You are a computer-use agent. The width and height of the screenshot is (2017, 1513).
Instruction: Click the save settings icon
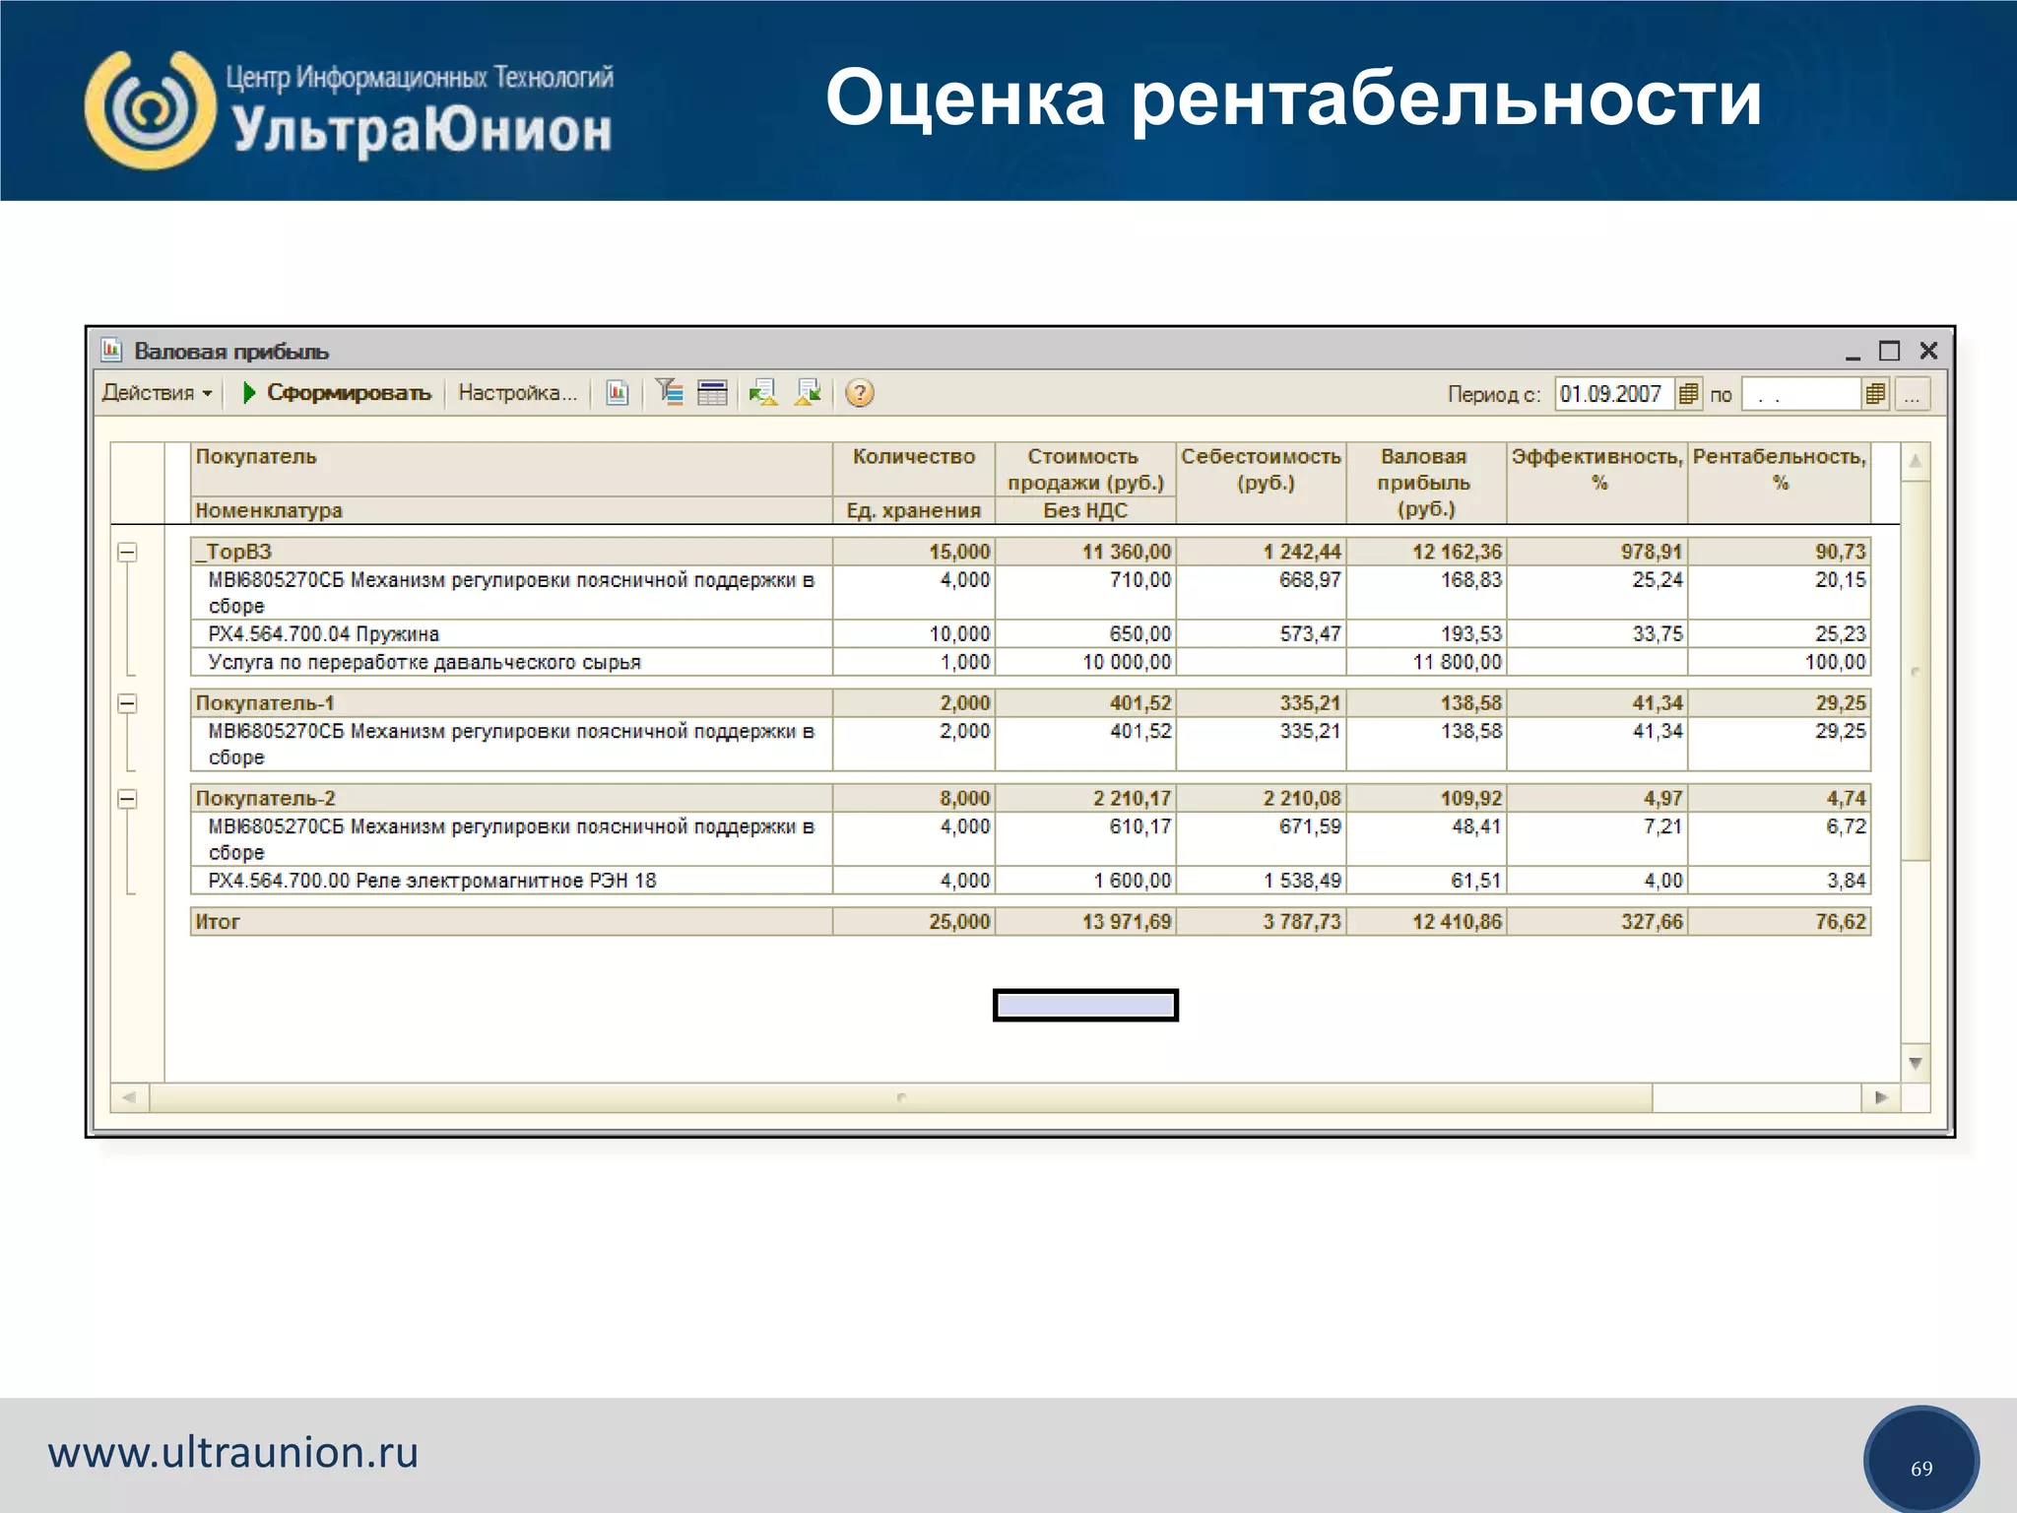(x=809, y=393)
